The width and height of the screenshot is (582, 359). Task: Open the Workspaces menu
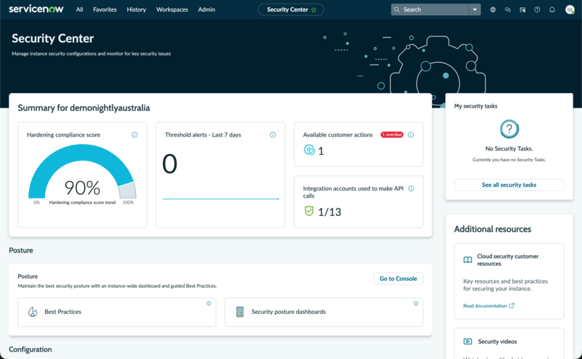tap(172, 9)
